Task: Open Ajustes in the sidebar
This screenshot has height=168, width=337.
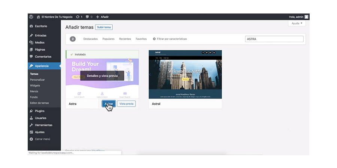Action: (x=40, y=132)
